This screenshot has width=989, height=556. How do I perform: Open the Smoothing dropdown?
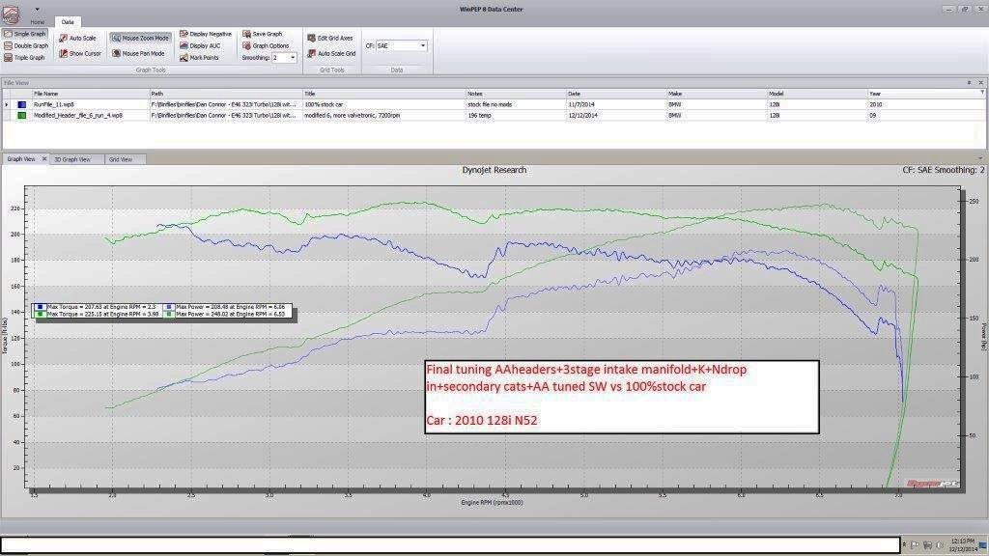pos(293,57)
